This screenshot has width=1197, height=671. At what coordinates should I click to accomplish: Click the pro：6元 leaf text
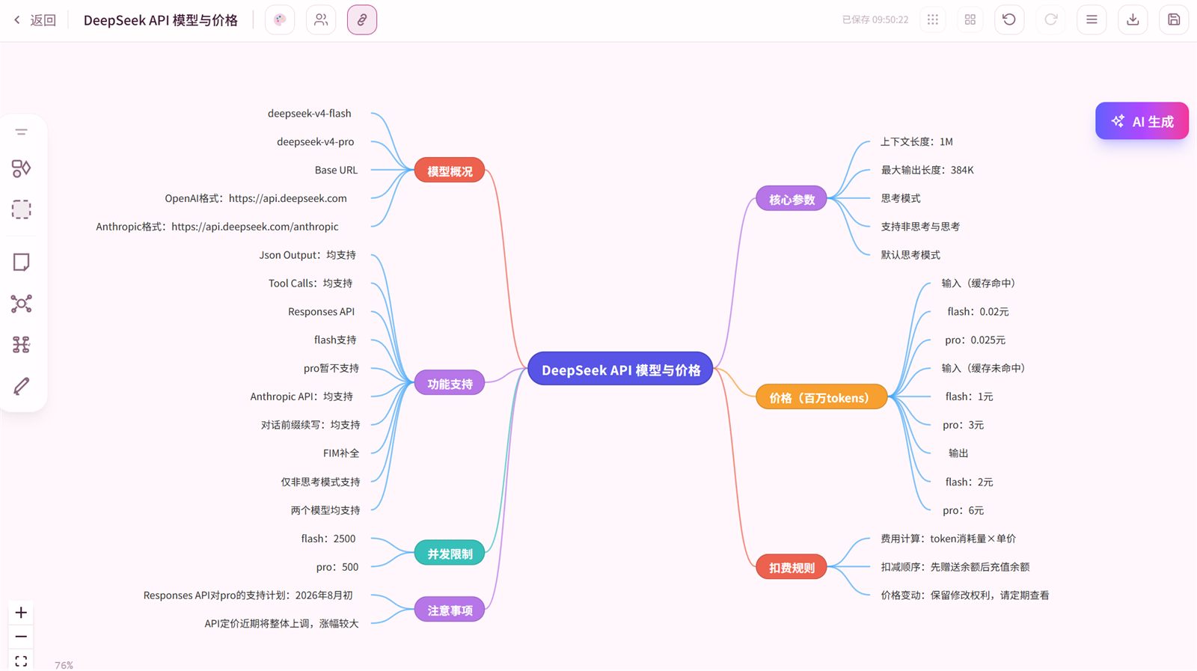(x=964, y=510)
